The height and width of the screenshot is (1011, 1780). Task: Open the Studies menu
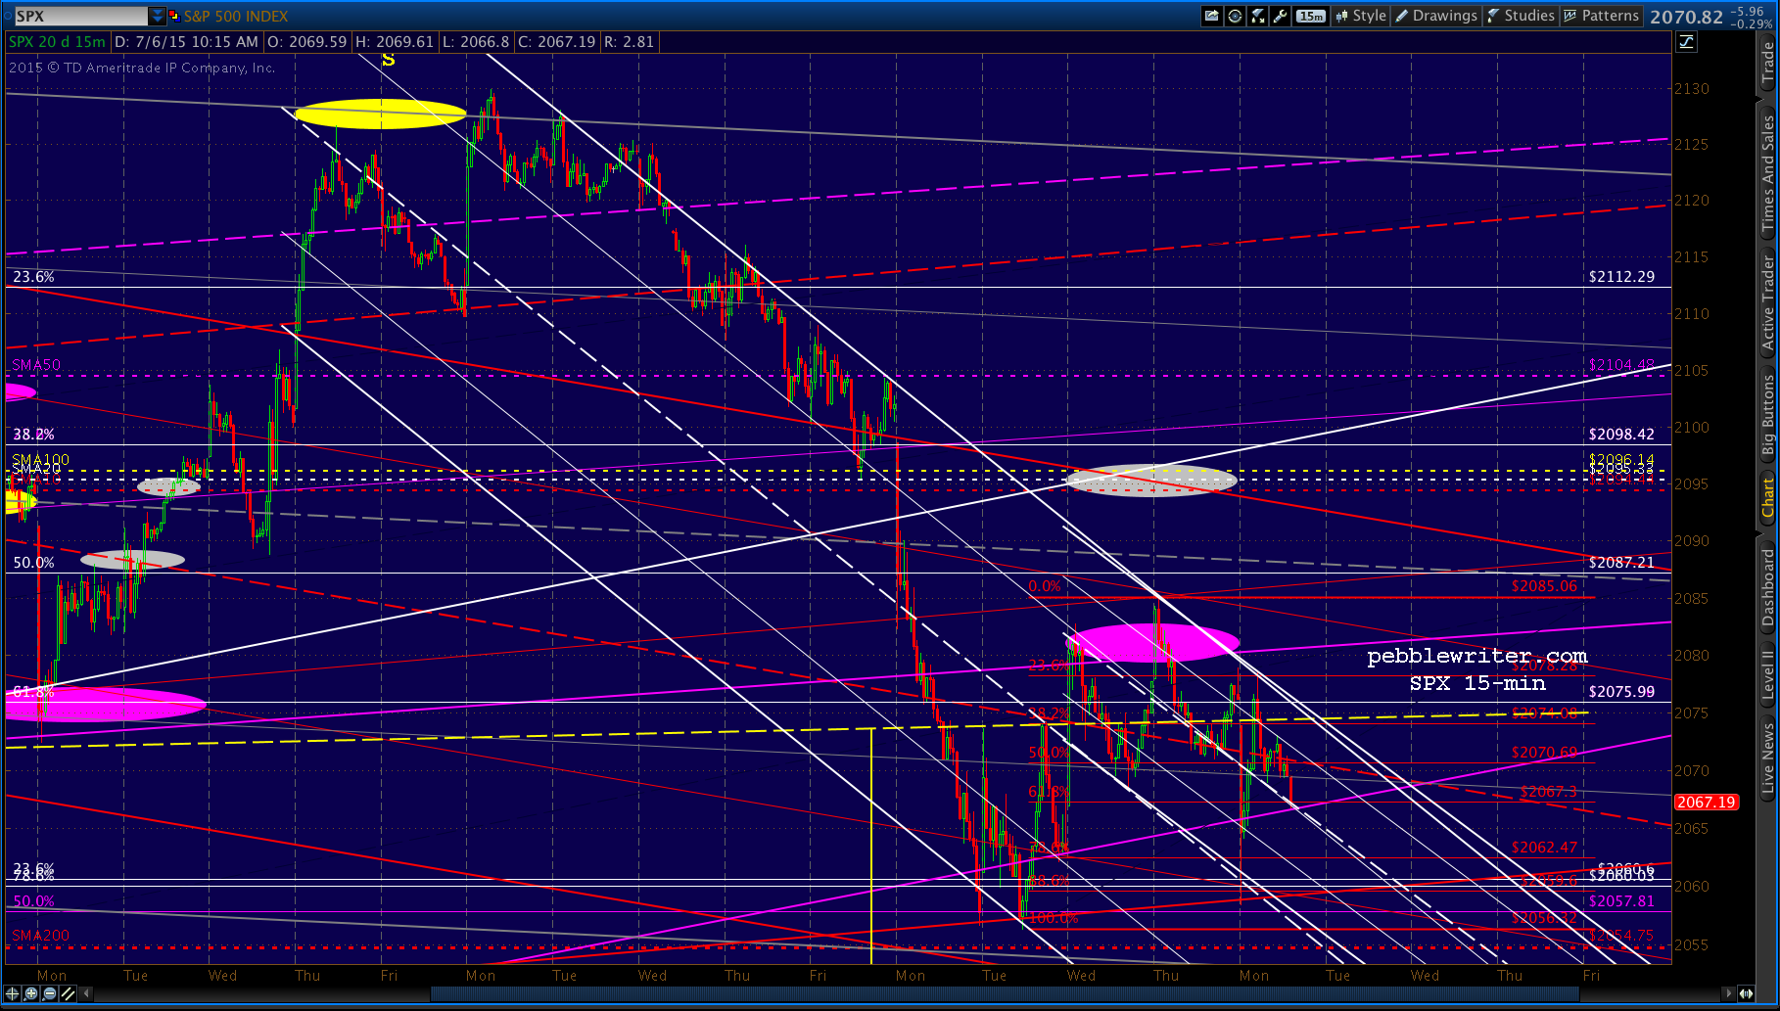coord(1521,16)
